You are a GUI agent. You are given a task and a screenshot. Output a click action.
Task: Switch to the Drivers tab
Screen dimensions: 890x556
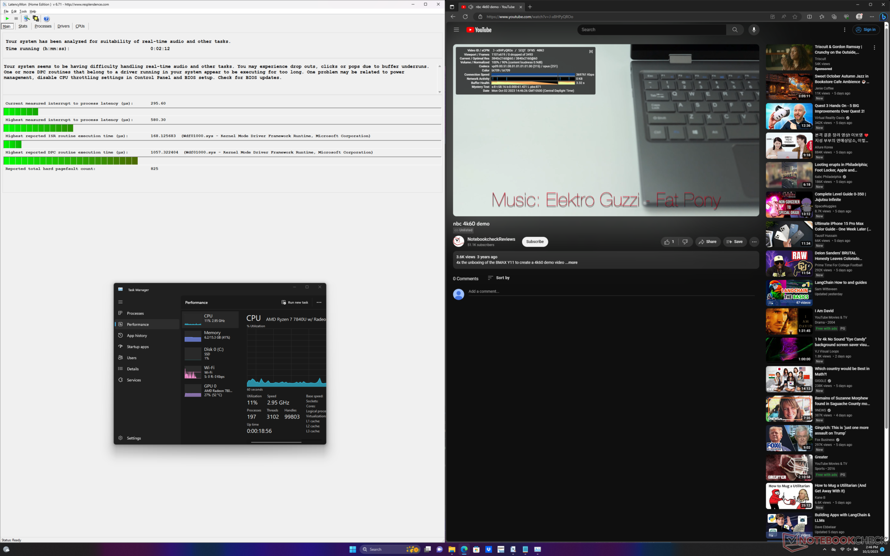coord(64,26)
